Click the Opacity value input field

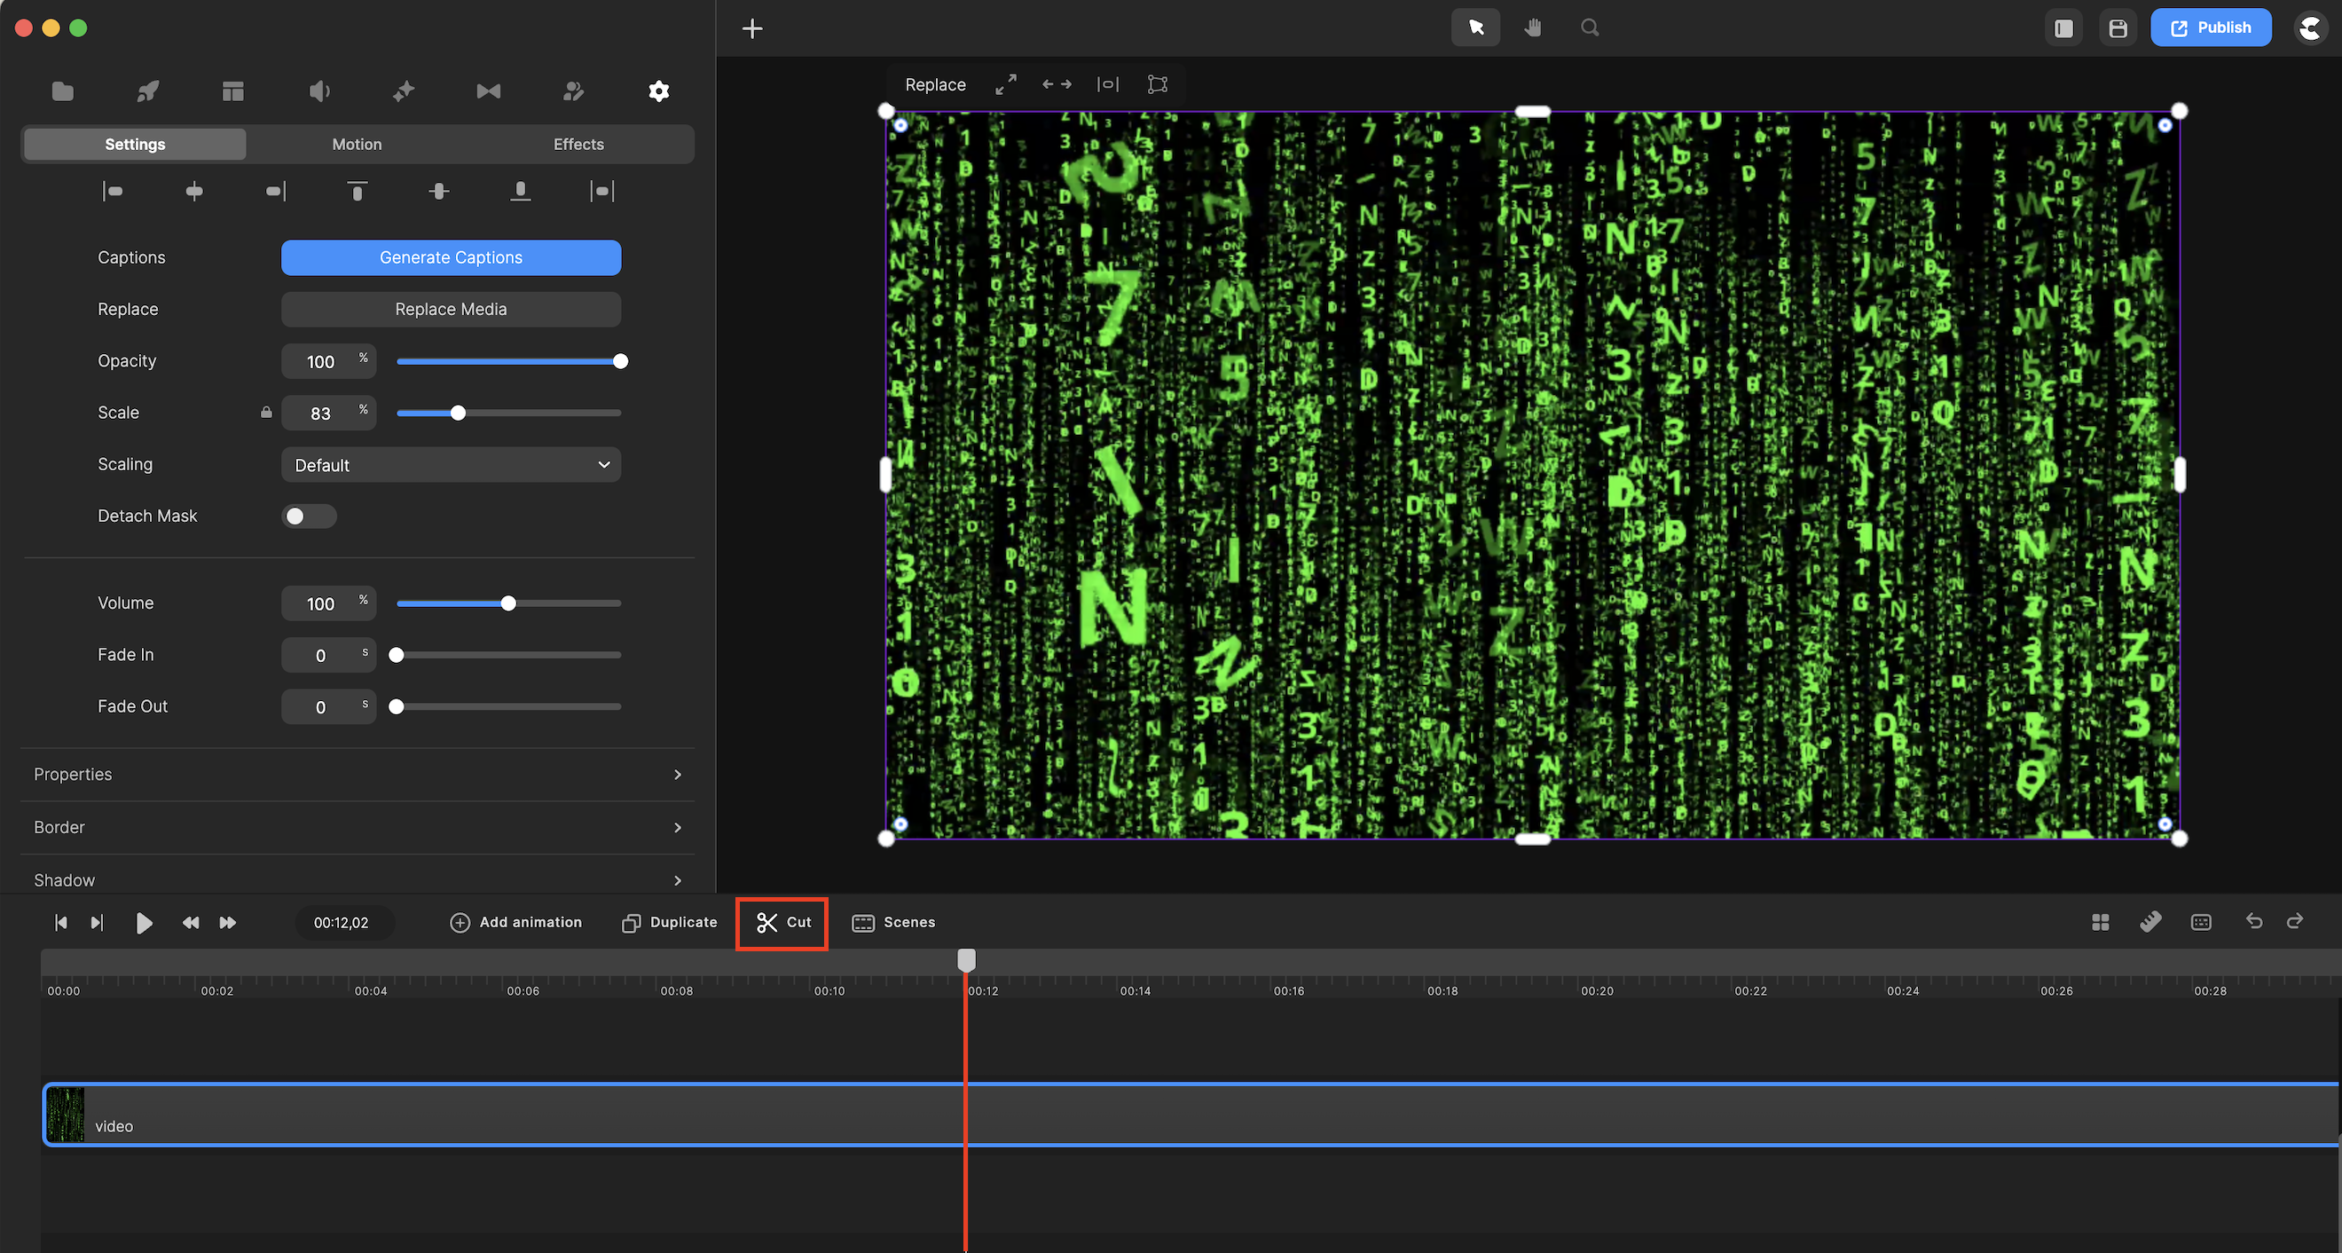328,361
